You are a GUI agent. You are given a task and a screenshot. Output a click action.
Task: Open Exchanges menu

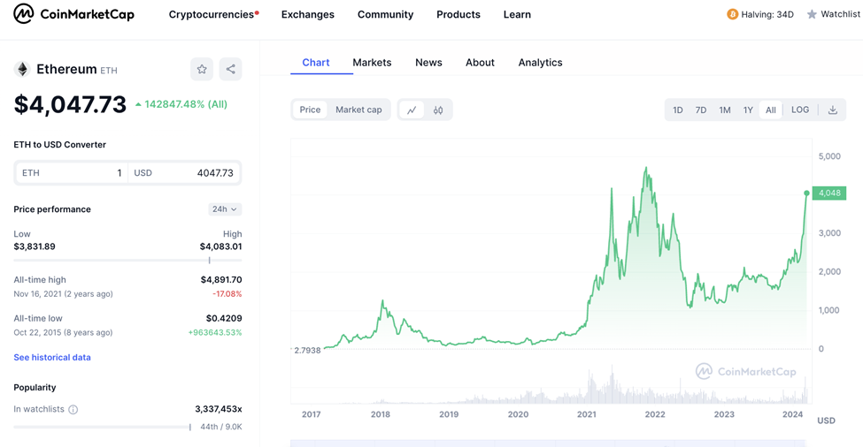308,14
